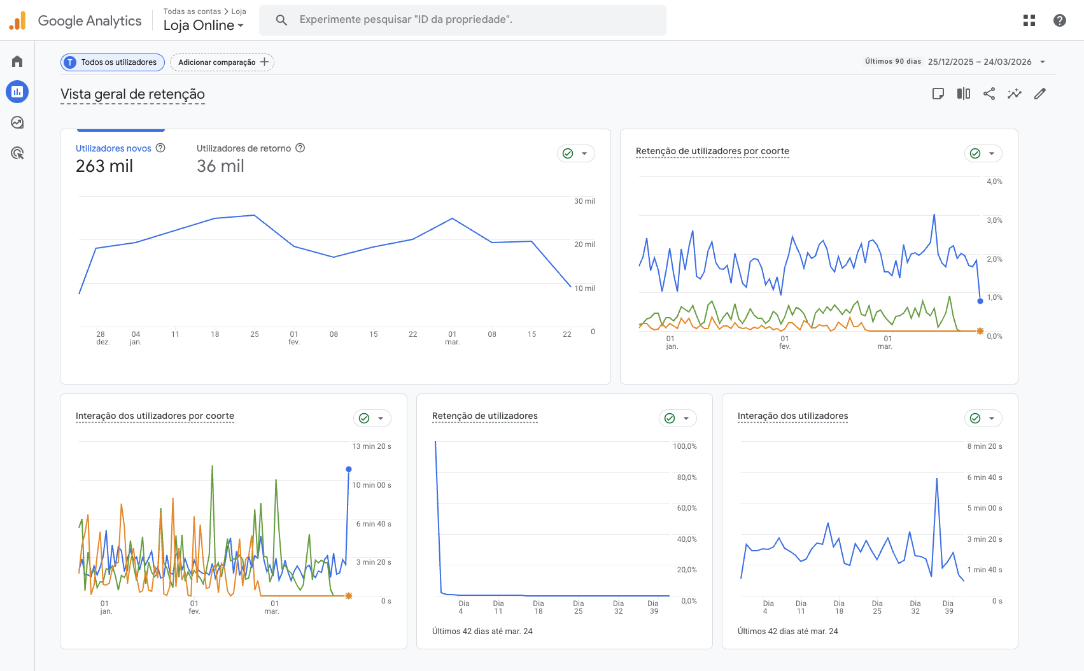Click the date range 25/12/2025 – 24/03/2026
1084x671 pixels.
[980, 62]
